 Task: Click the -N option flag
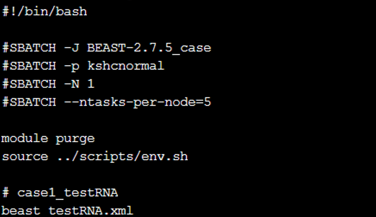pyautogui.click(x=71, y=84)
